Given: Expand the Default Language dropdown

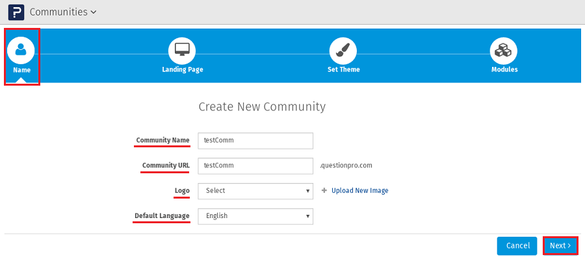Looking at the screenshot, I should [x=255, y=216].
